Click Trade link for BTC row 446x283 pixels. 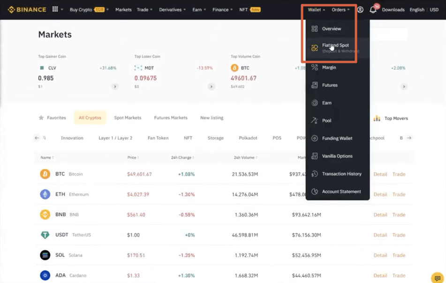click(399, 174)
